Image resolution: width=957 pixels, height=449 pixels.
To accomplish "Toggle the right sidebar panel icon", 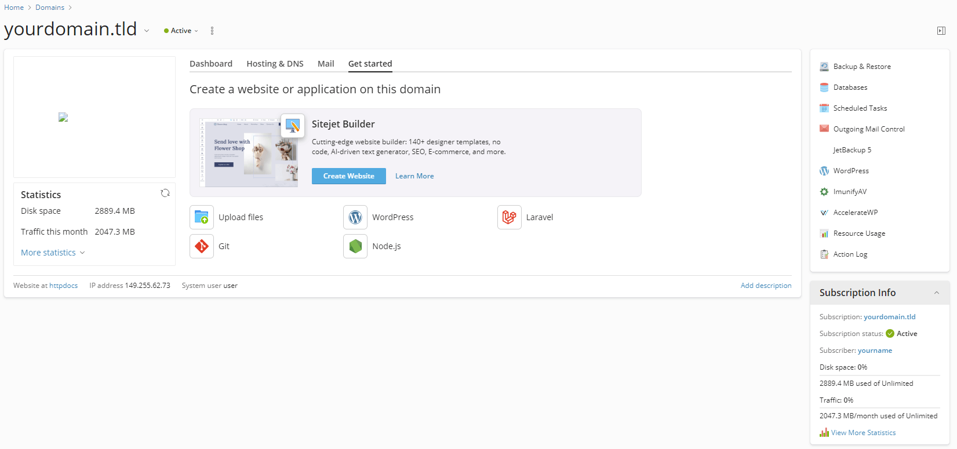I will click(941, 31).
